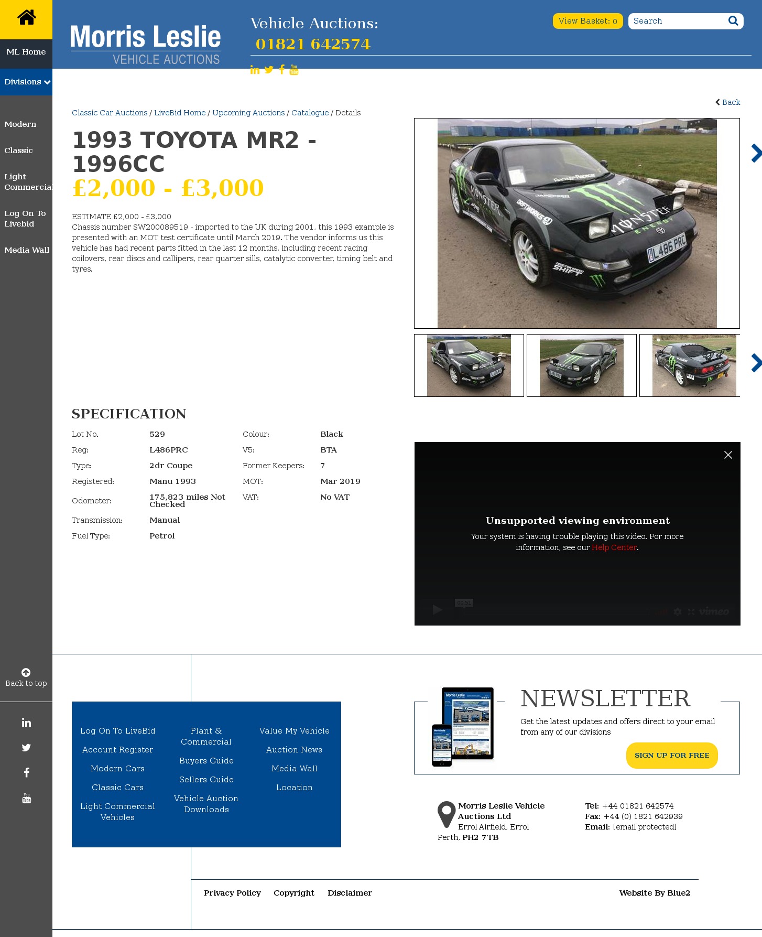The height and width of the screenshot is (937, 762).
Task: Open LiveBid Home breadcrumb
Action: coord(180,113)
